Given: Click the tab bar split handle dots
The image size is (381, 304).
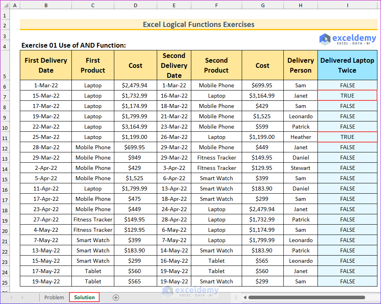Looking at the screenshot, I should tap(236, 297).
